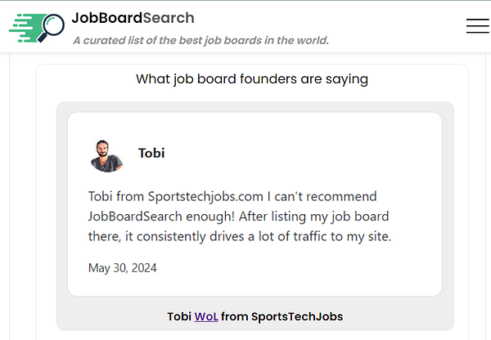Select Tobi's name beside the avatar

click(x=151, y=153)
